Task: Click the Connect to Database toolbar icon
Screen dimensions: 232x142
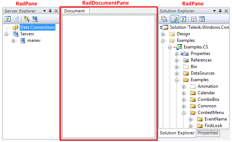Action: [27, 19]
